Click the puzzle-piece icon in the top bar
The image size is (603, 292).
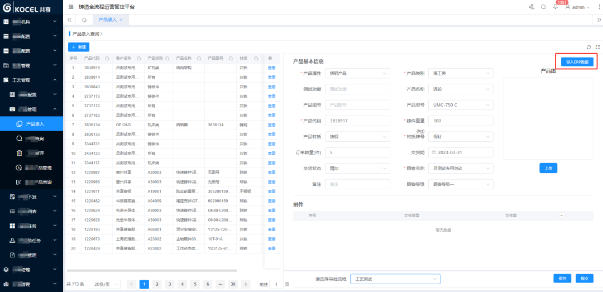pos(532,7)
